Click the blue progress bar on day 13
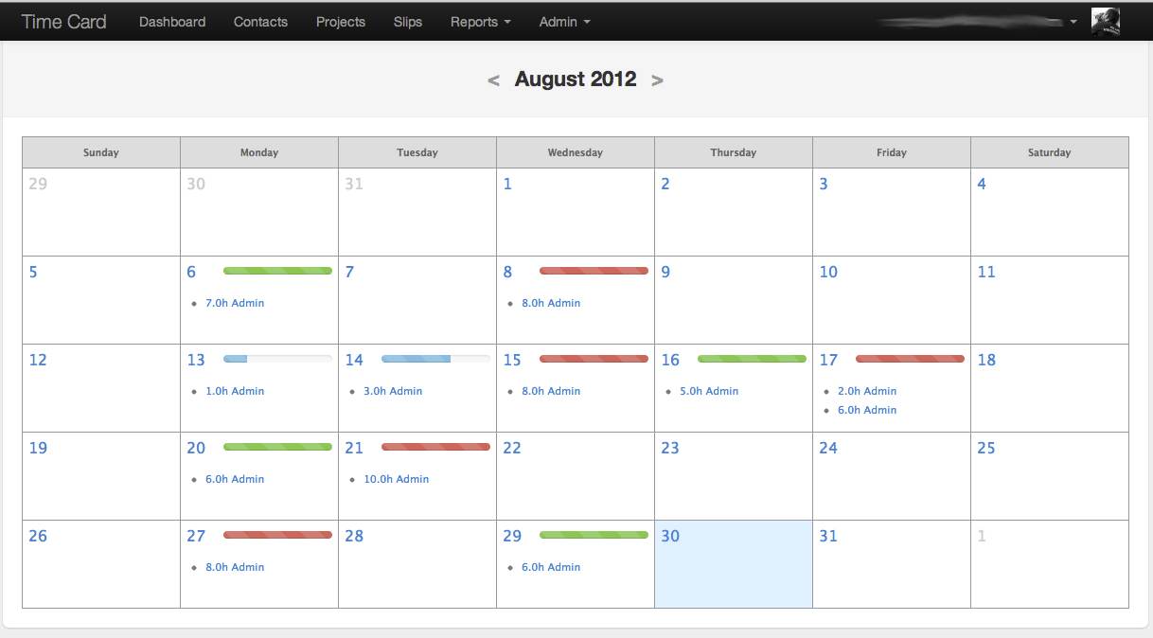 (277, 359)
